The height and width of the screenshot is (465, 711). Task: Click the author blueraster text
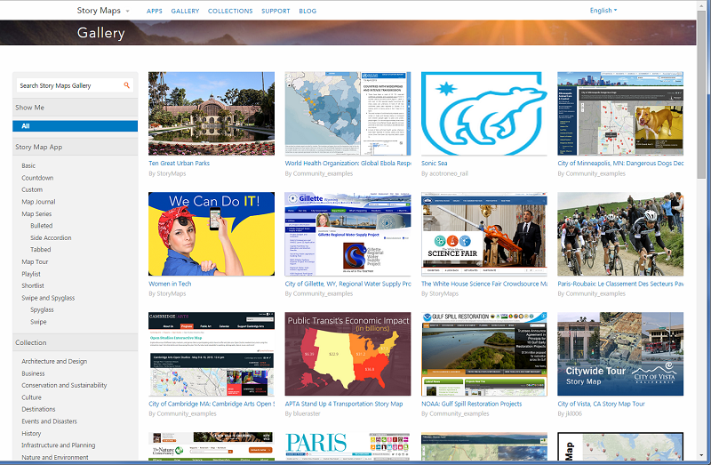(x=307, y=413)
